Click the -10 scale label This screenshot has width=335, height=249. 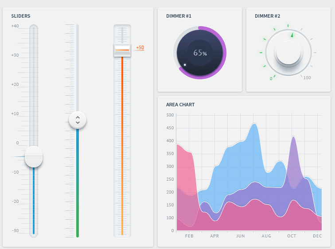tap(16, 172)
